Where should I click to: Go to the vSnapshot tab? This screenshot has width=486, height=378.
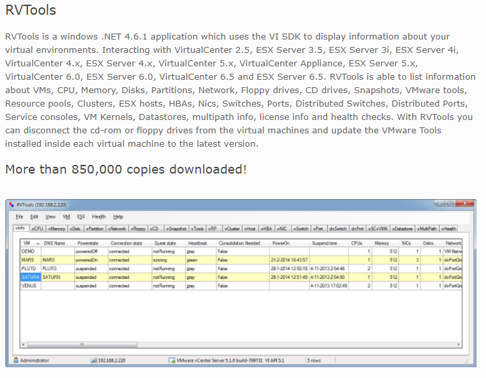click(x=176, y=229)
